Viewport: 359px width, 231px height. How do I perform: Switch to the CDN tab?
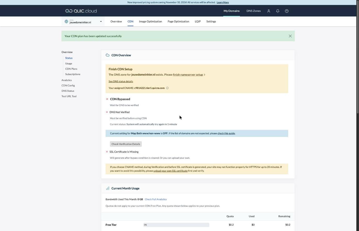[x=130, y=21]
